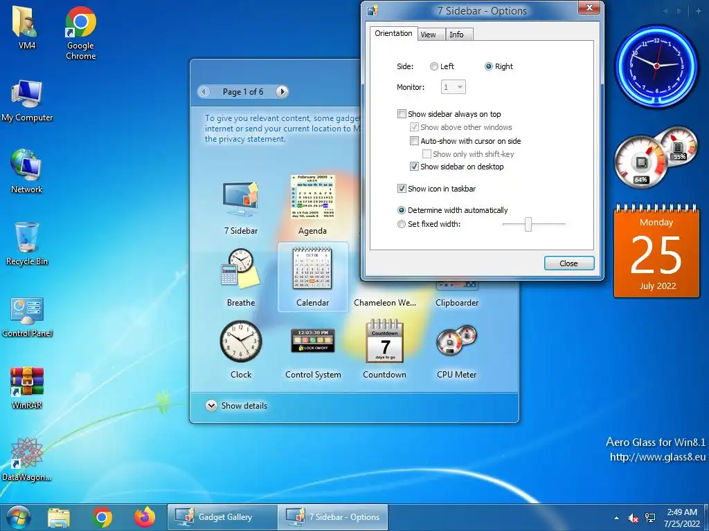Switch to the Orientation tab
The height and width of the screenshot is (531, 709).
pos(393,33)
